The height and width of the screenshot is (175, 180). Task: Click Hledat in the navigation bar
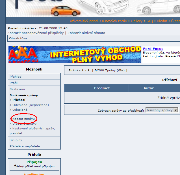pyautogui.click(x=162, y=21)
